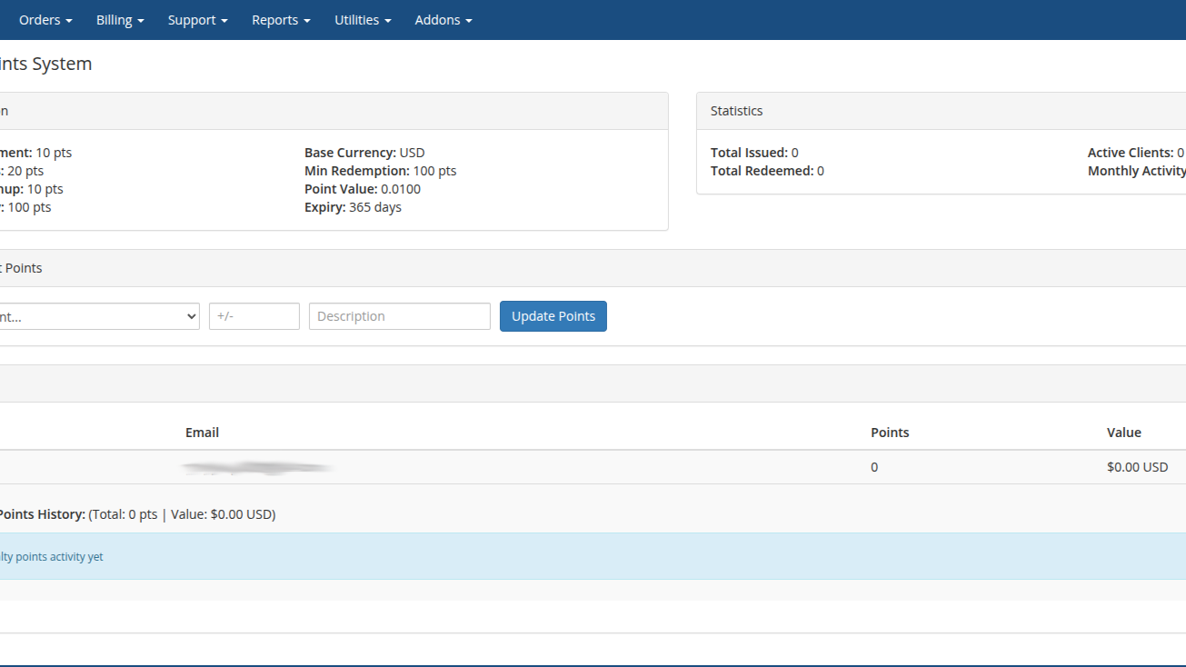Expand the Support dropdown menu
Screen dimensions: 1186x667
pyautogui.click(x=197, y=20)
